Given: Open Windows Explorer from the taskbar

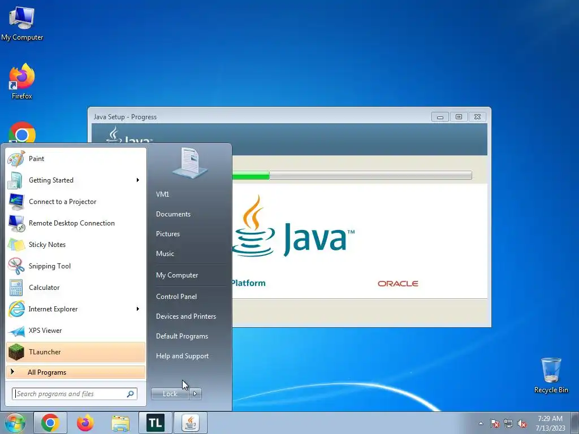Looking at the screenshot, I should (120, 423).
